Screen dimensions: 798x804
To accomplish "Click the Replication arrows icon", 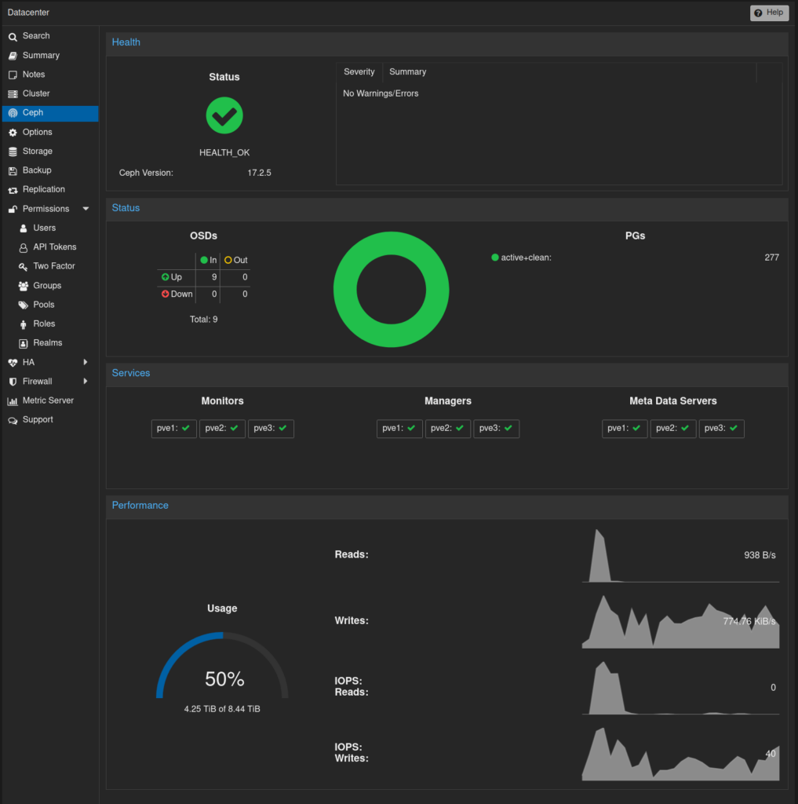I will click(13, 190).
